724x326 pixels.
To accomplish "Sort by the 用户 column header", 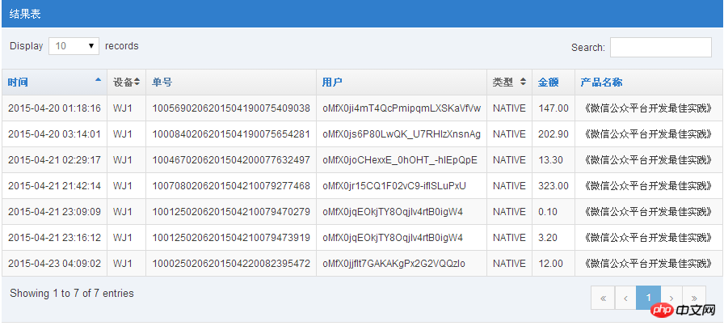I will [x=402, y=83].
